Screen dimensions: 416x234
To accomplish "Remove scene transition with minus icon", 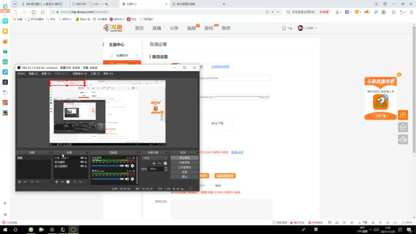I will click(x=160, y=163).
